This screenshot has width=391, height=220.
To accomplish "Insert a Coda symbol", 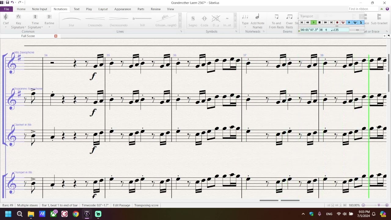I will point(204,21).
